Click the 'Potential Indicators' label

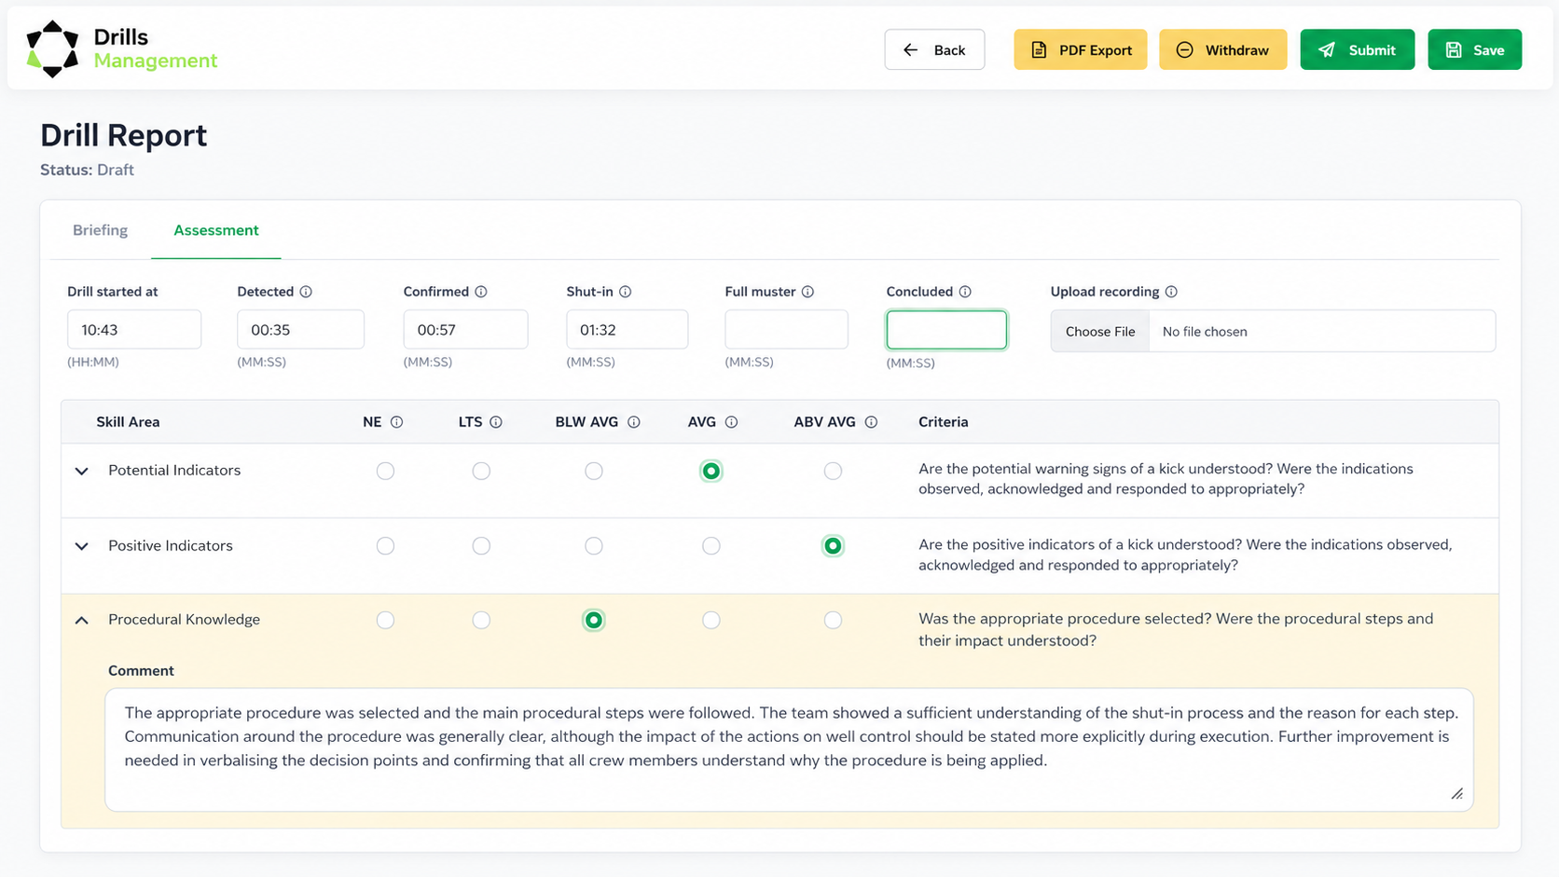[x=174, y=471]
